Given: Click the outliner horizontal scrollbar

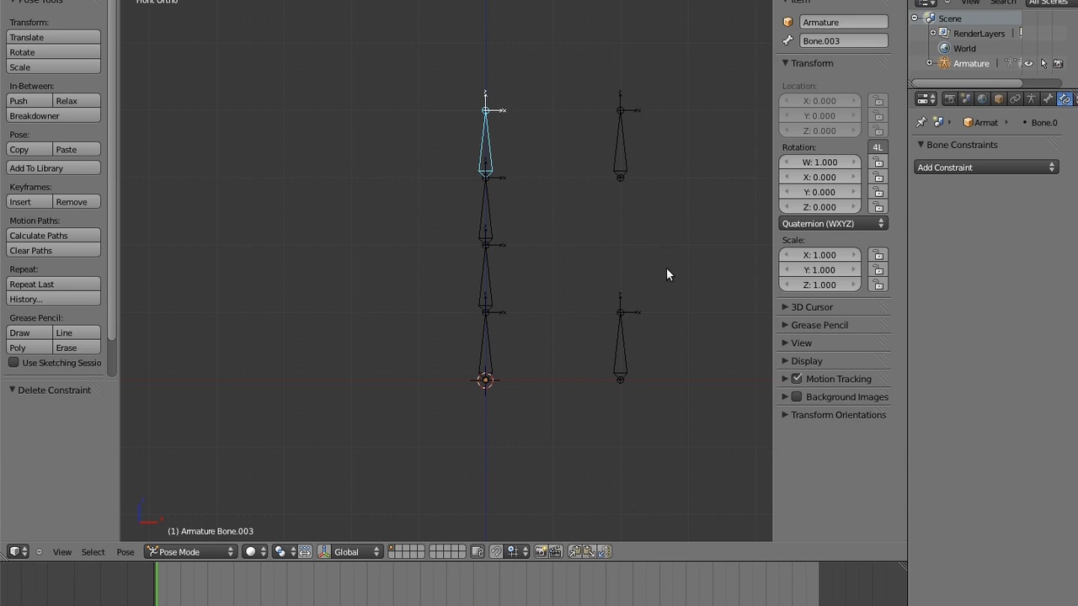Looking at the screenshot, I should [x=966, y=83].
